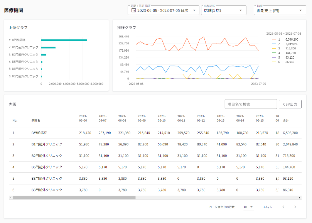Sort by the 病院名 column header
312x223 pixels.
[36, 120]
